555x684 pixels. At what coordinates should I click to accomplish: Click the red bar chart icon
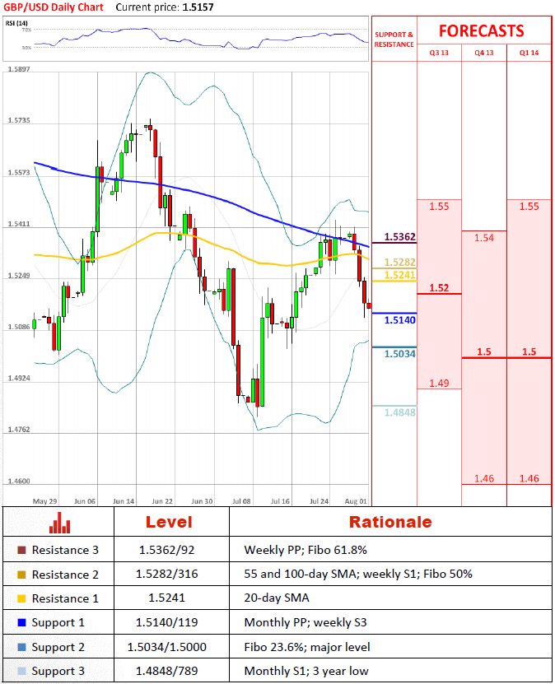click(x=59, y=523)
